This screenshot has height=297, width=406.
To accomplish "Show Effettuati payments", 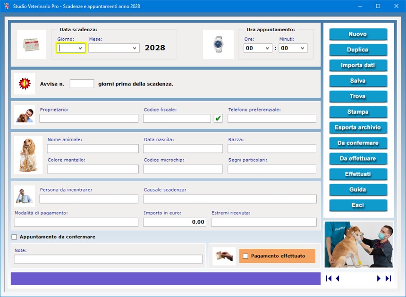I will coord(358,174).
